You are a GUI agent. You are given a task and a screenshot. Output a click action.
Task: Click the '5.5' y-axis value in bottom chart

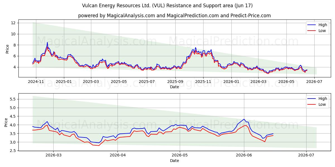pyautogui.click(x=13, y=99)
